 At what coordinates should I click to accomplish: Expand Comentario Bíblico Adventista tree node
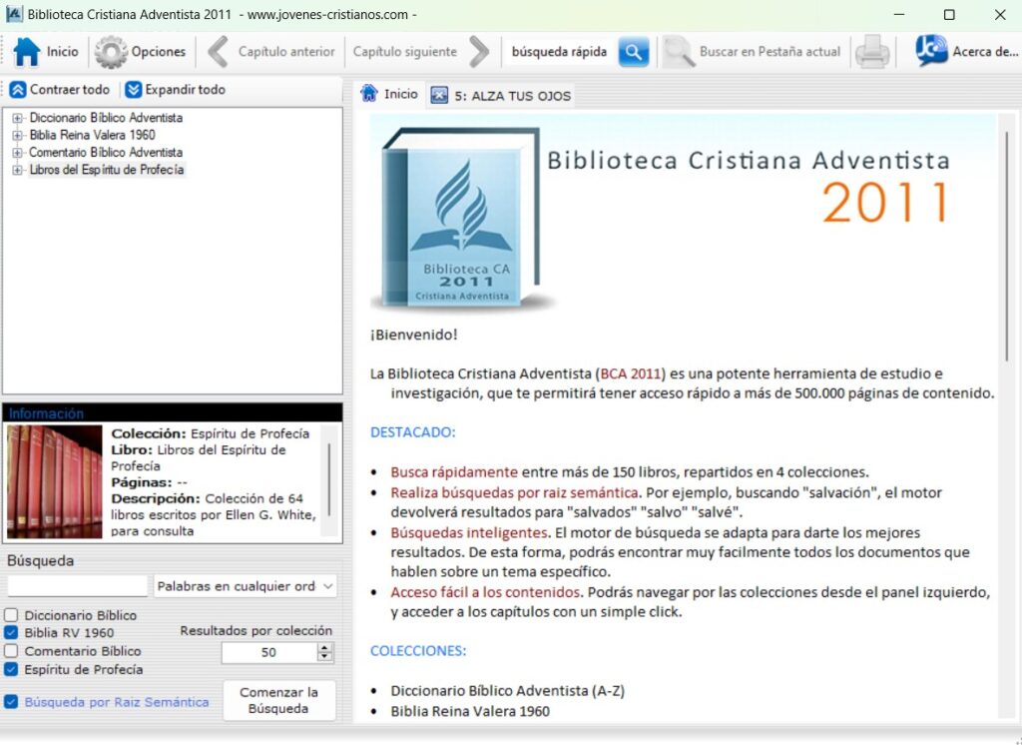pyautogui.click(x=17, y=153)
